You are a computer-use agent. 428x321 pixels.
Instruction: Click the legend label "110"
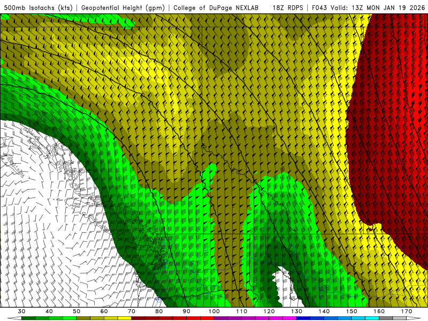point(242,311)
